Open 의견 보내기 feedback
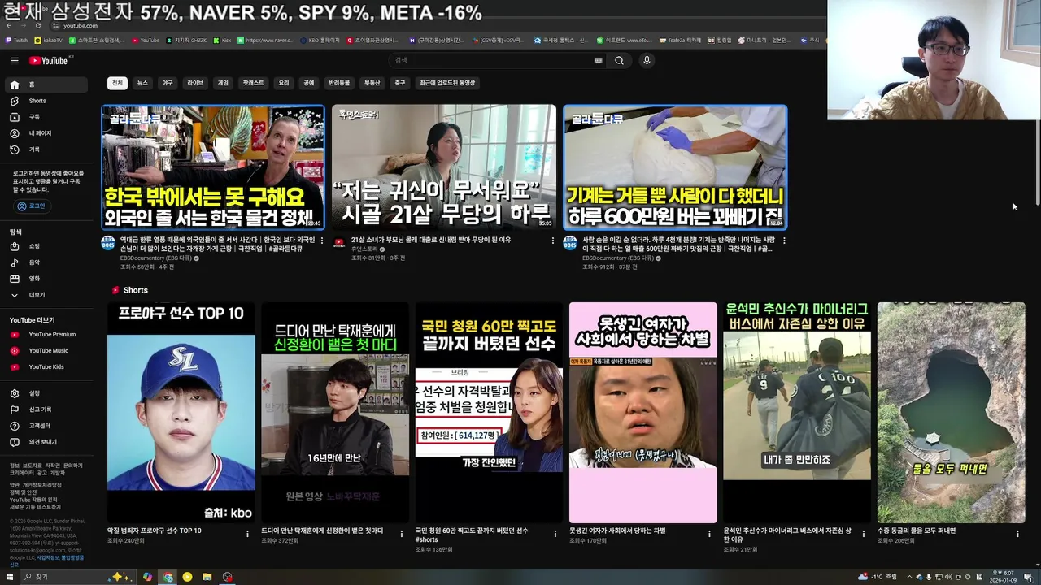Screen dimensions: 1041x585 [47, 442]
